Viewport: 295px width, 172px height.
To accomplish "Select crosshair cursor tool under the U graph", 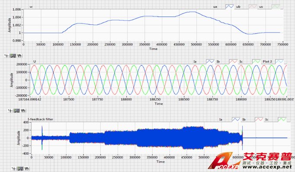I will coord(10,111).
